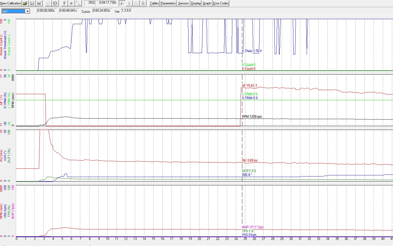Click the Error Codes button
Image resolution: width=393 pixels, height=246 pixels.
[221, 3]
